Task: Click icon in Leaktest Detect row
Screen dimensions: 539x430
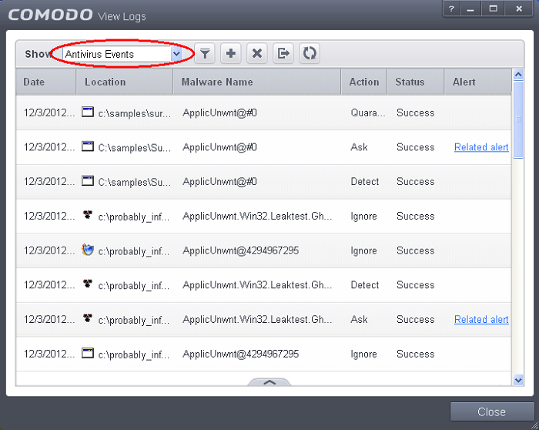Action: [88, 284]
